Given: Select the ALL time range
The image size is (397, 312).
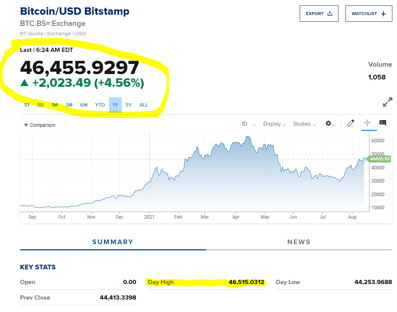Looking at the screenshot, I should pos(143,105).
